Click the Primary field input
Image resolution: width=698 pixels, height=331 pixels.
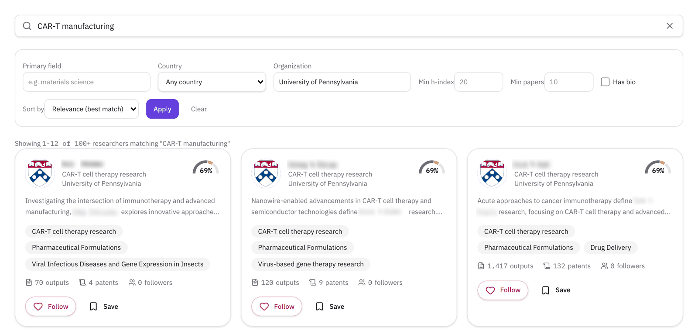86,82
